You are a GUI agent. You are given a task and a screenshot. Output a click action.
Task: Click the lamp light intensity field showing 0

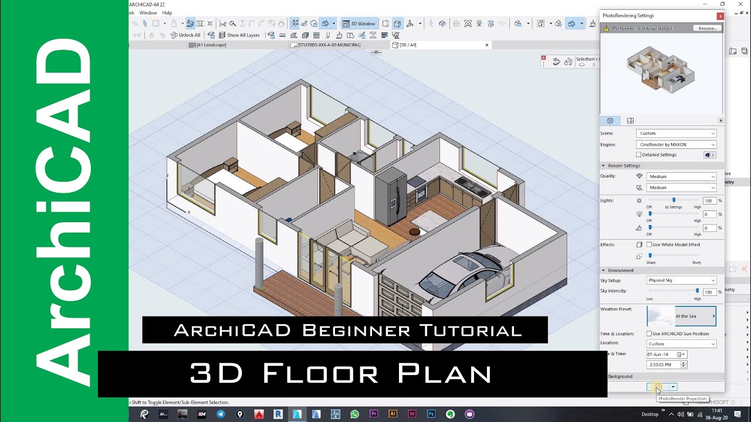pyautogui.click(x=709, y=214)
